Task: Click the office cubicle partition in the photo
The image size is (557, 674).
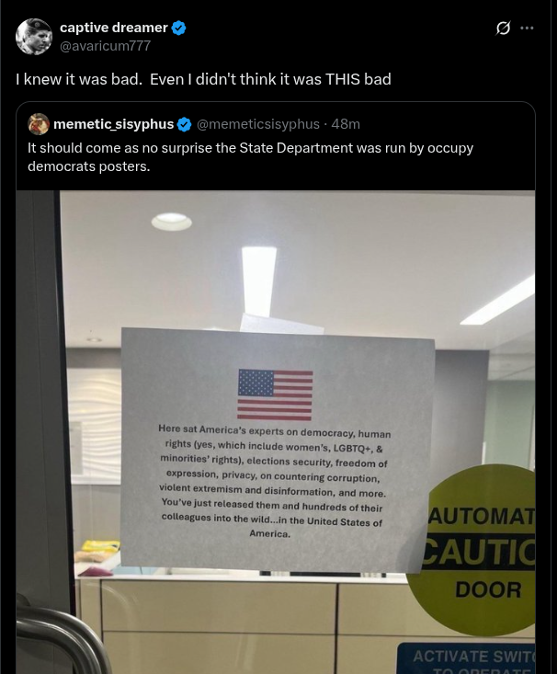Action: click(241, 625)
